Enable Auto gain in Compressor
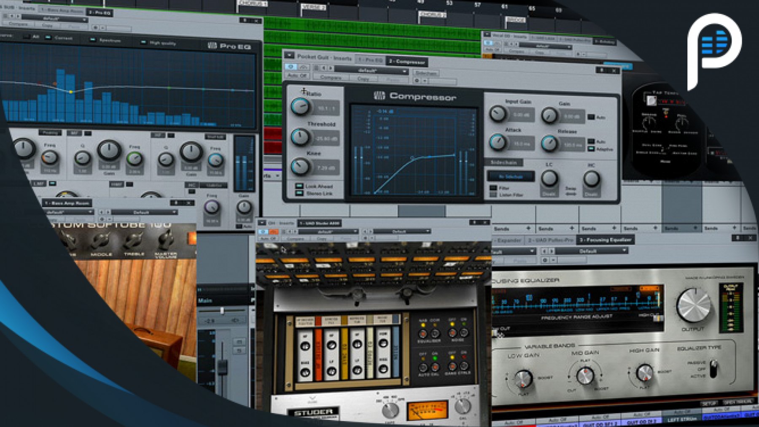759x427 pixels. pos(591,117)
